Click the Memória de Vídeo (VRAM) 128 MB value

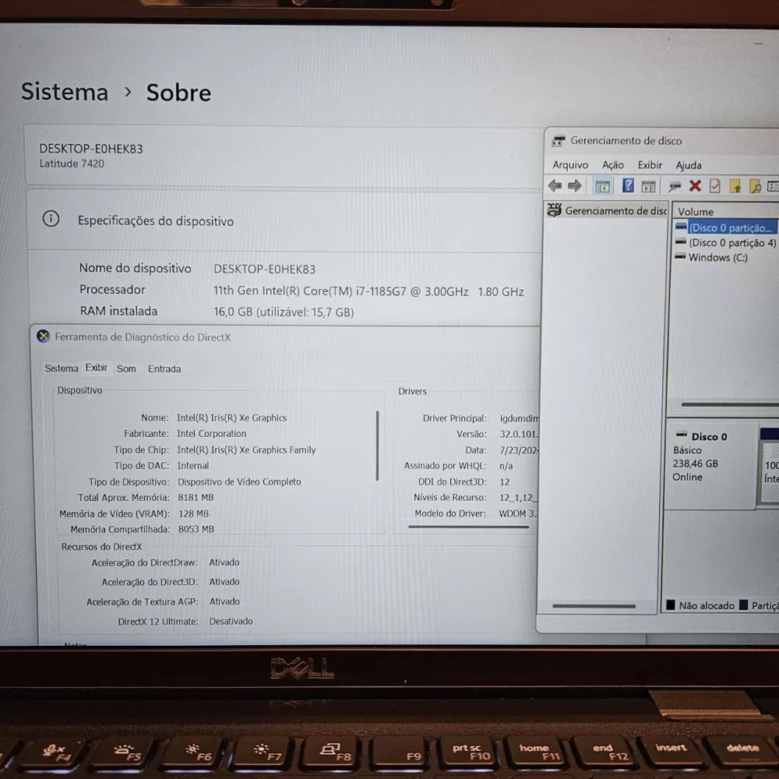(x=193, y=513)
